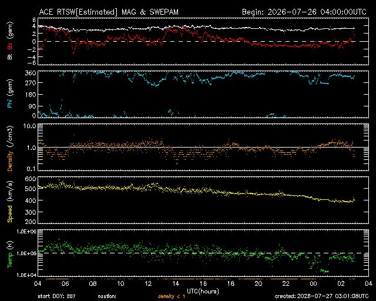376x301 pixels.
Task: Click the orange 'density < 1' caution legend
Action: 172,296
